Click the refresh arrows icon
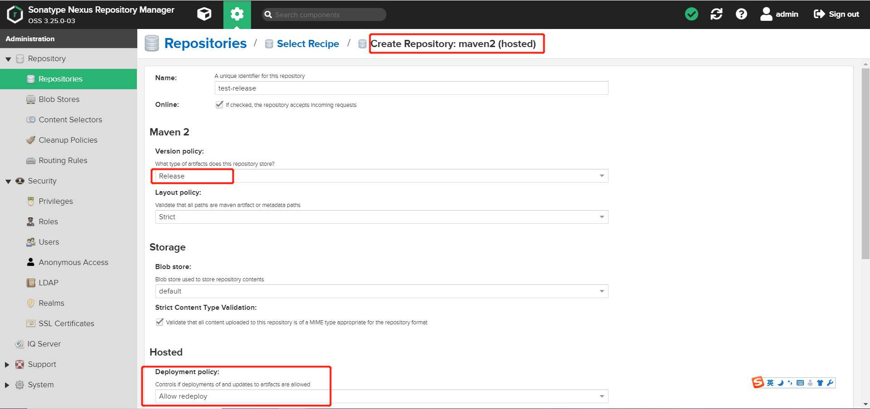This screenshot has width=870, height=409. pyautogui.click(x=716, y=14)
